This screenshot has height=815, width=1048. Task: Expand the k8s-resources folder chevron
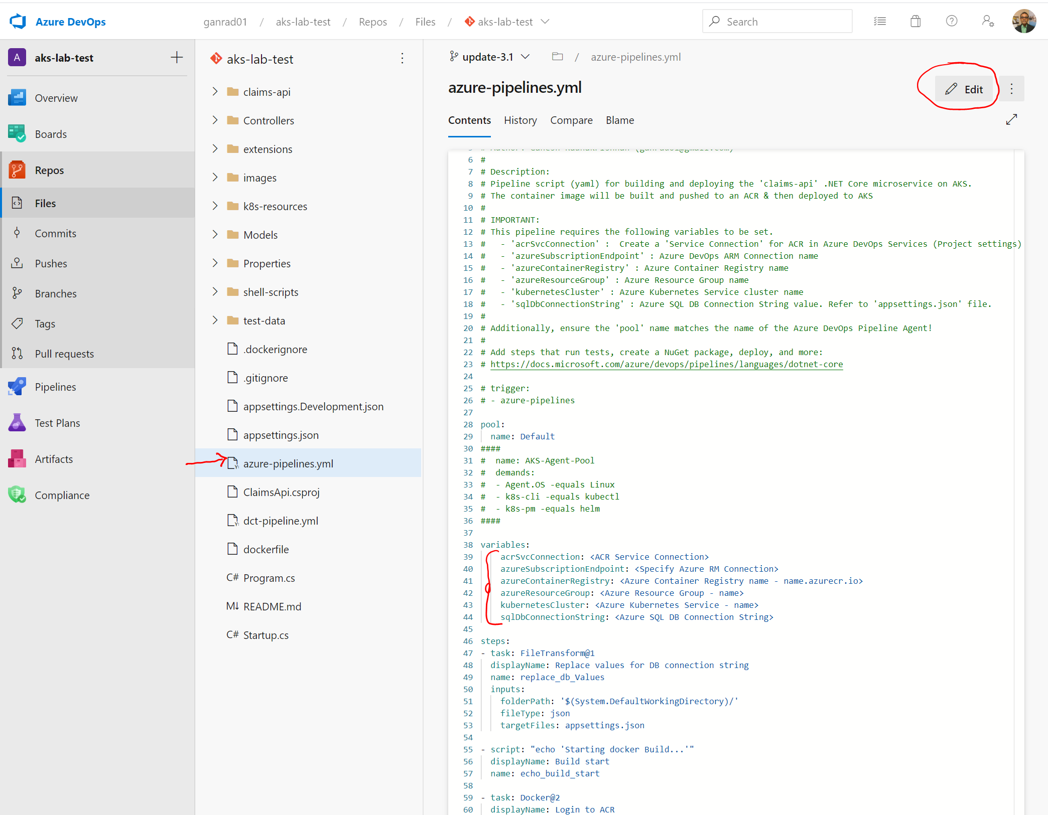(215, 206)
